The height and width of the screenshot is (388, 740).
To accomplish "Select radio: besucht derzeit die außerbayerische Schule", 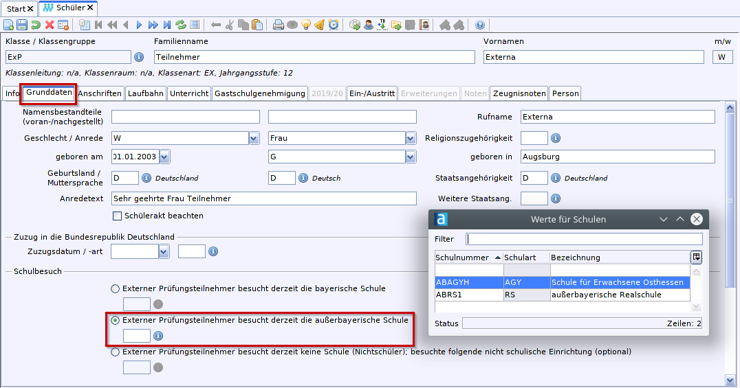I will coord(115,320).
